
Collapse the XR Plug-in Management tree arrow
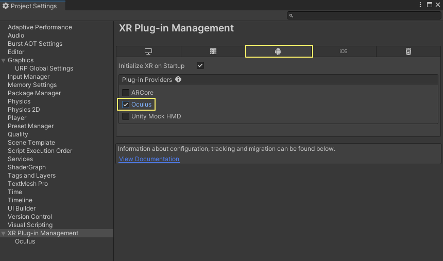(4, 234)
